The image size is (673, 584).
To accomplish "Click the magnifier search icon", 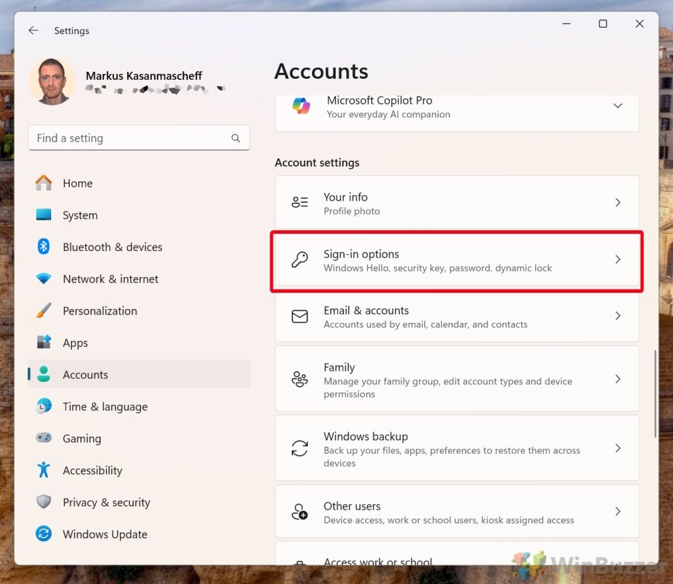I will tap(236, 138).
